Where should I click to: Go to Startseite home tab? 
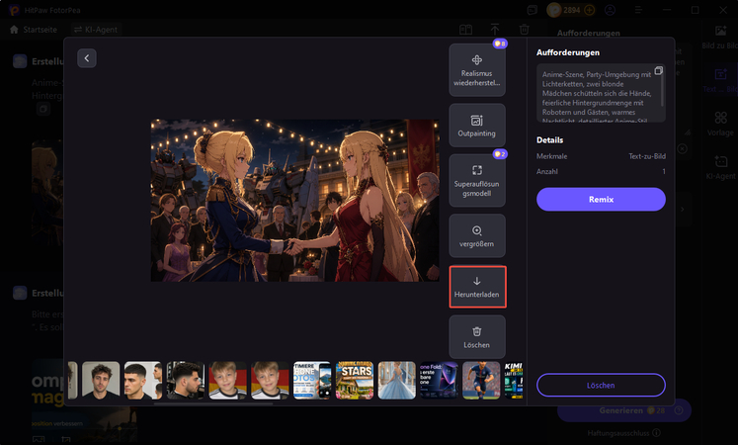click(x=34, y=30)
